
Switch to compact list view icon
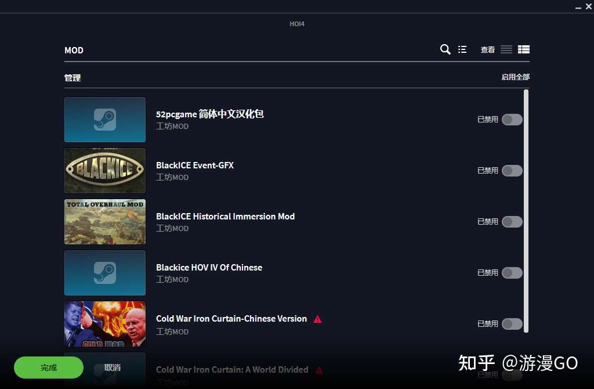(506, 49)
